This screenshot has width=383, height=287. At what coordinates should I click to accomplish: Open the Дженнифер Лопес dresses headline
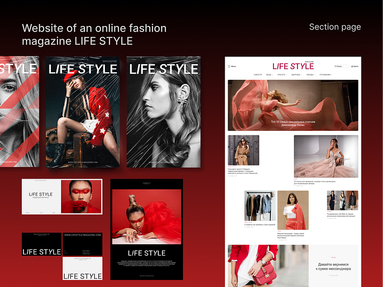click(293, 123)
